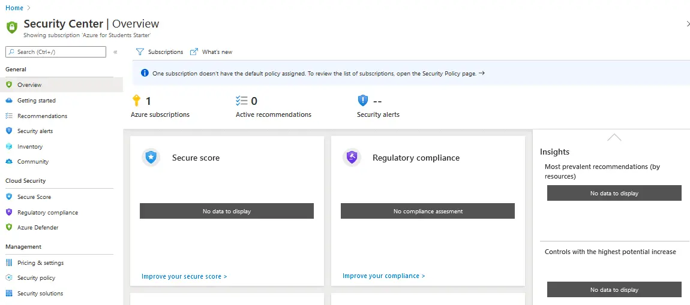Open the Security Policy page arrow in banner
The height and width of the screenshot is (305, 690).
click(482, 73)
